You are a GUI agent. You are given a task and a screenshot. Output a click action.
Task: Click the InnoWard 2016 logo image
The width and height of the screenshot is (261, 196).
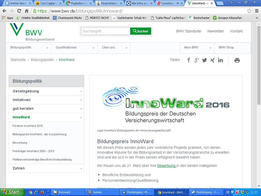coord(166,105)
